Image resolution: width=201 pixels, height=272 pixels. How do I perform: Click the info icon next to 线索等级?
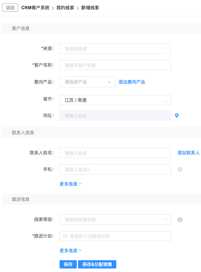coord(180,220)
